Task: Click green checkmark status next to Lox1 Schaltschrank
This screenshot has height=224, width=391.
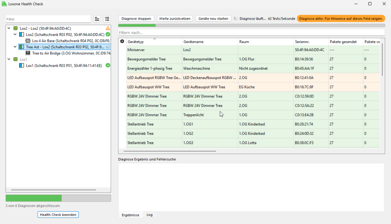Action: point(108,65)
